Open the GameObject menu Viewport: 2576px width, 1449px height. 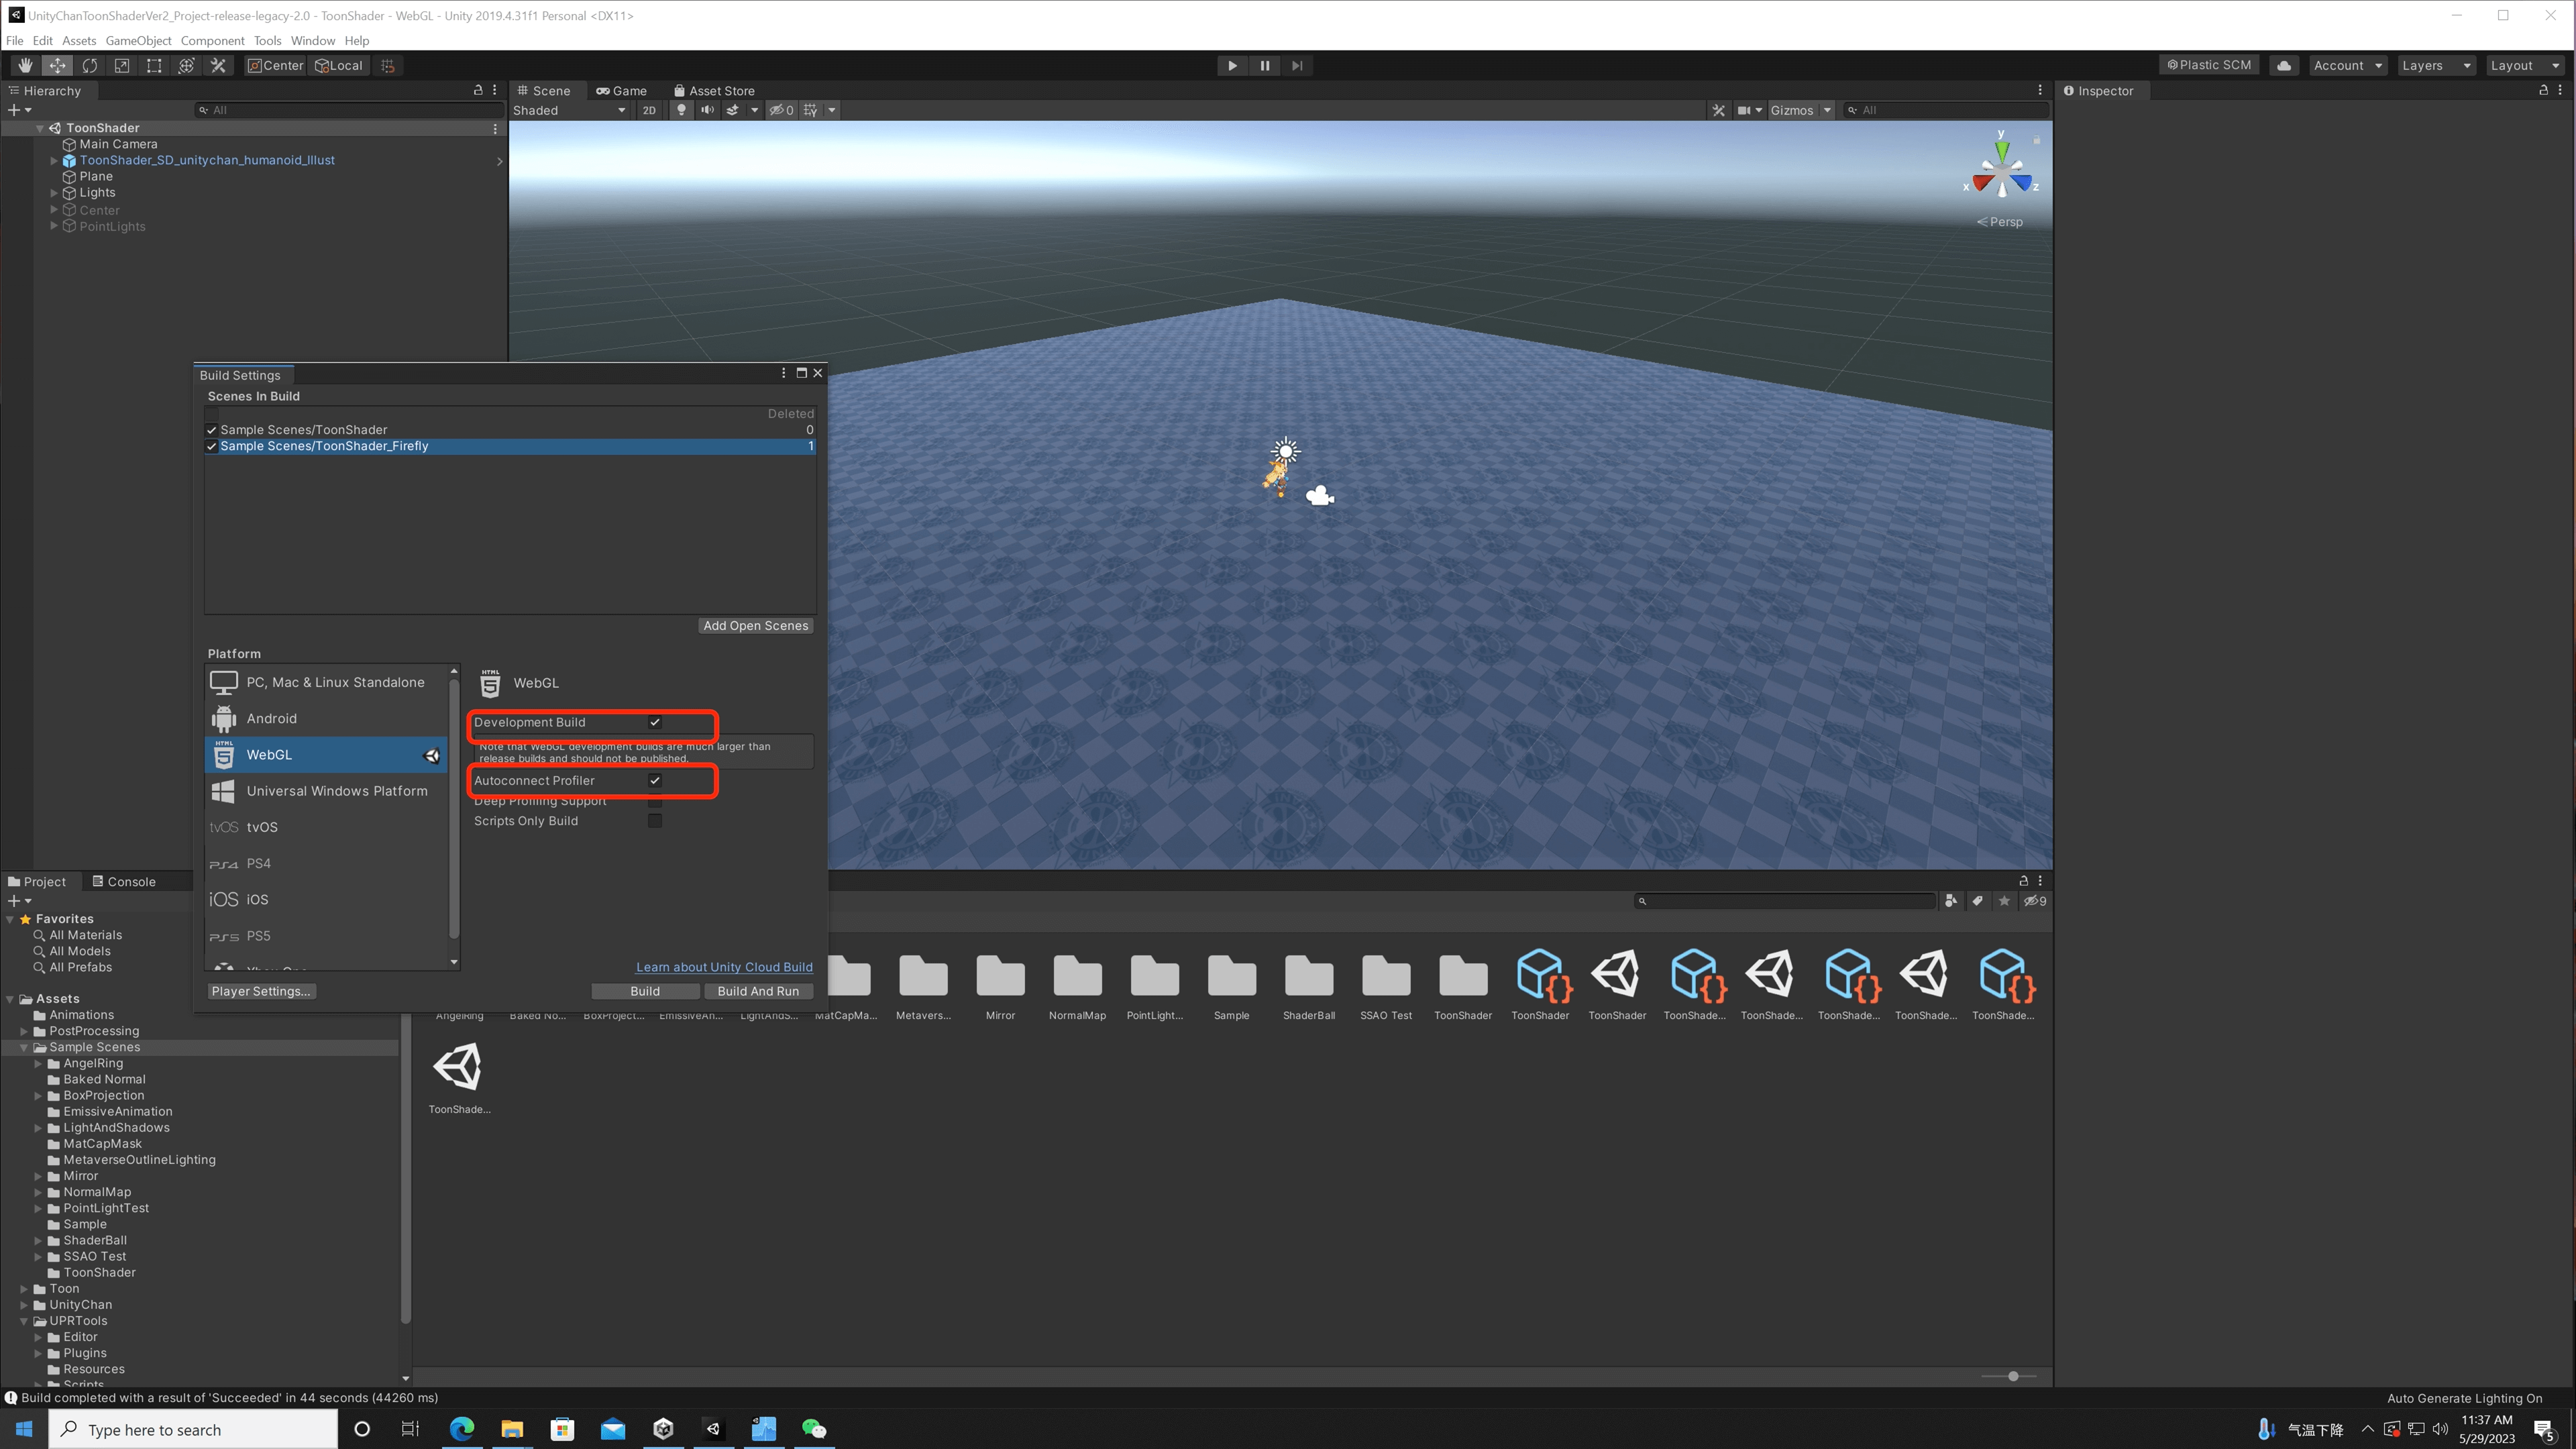(x=138, y=40)
